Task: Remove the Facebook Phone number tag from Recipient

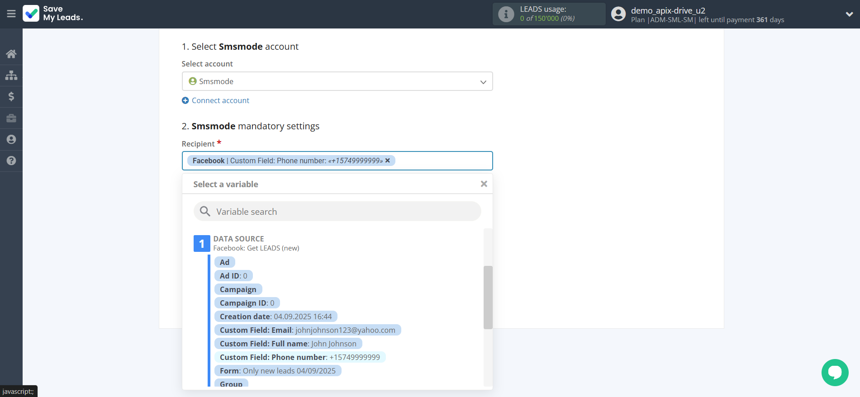Action: pos(388,161)
